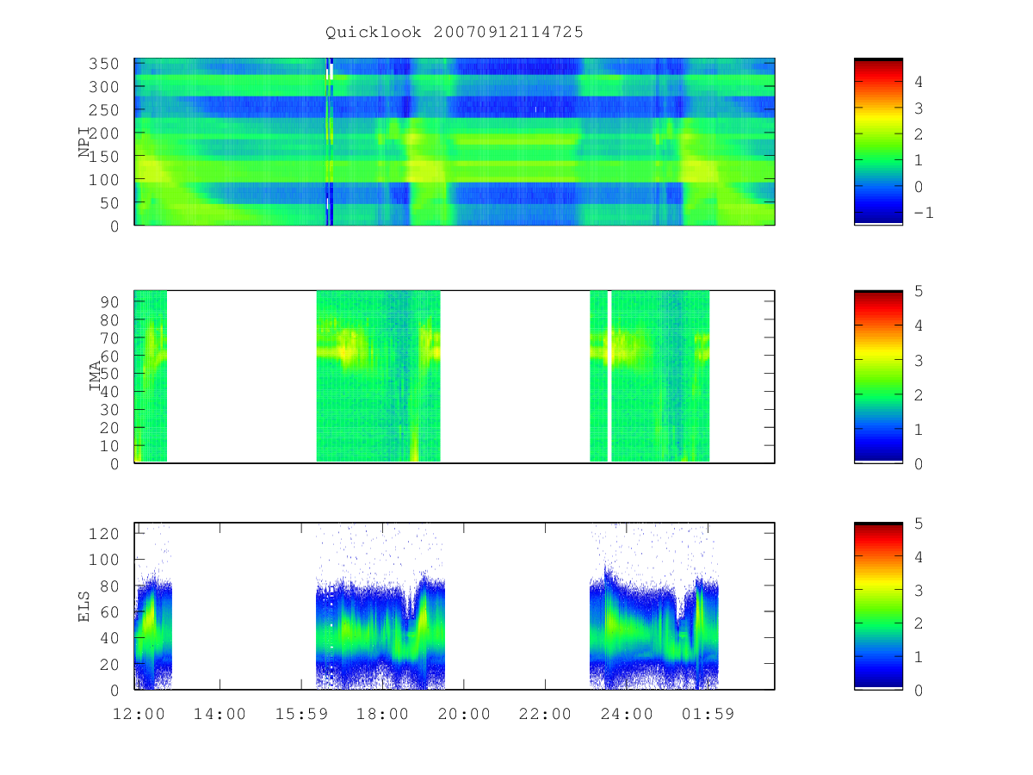Click the IMA color scale bar
The width and height of the screenshot is (1033, 775).
878,376
